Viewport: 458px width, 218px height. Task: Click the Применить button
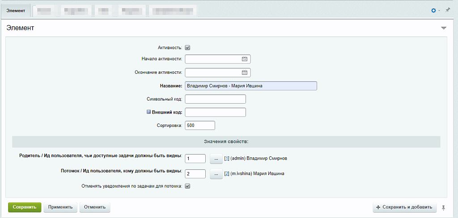[x=60, y=207]
